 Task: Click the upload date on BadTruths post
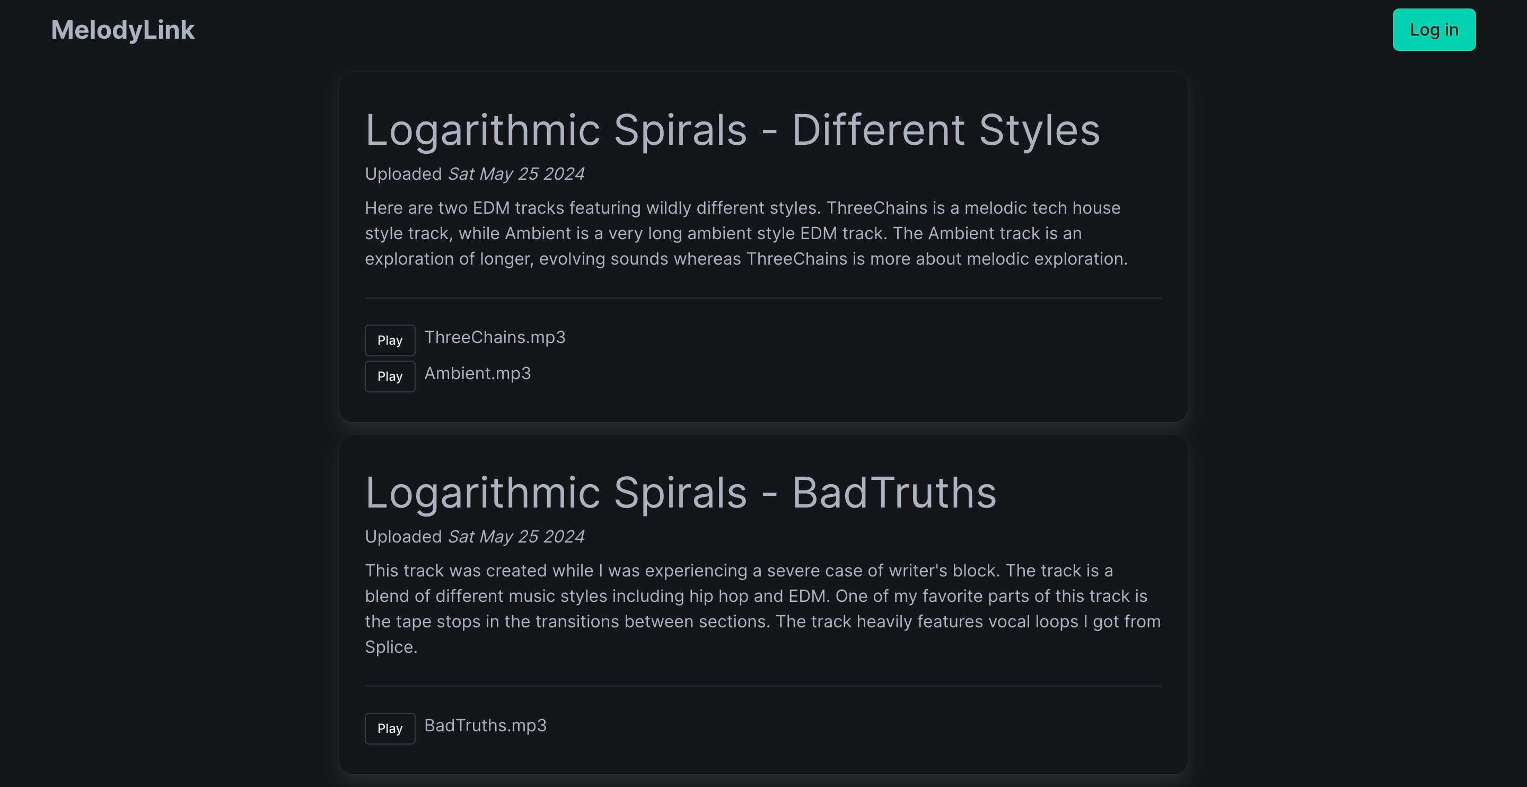click(x=516, y=537)
